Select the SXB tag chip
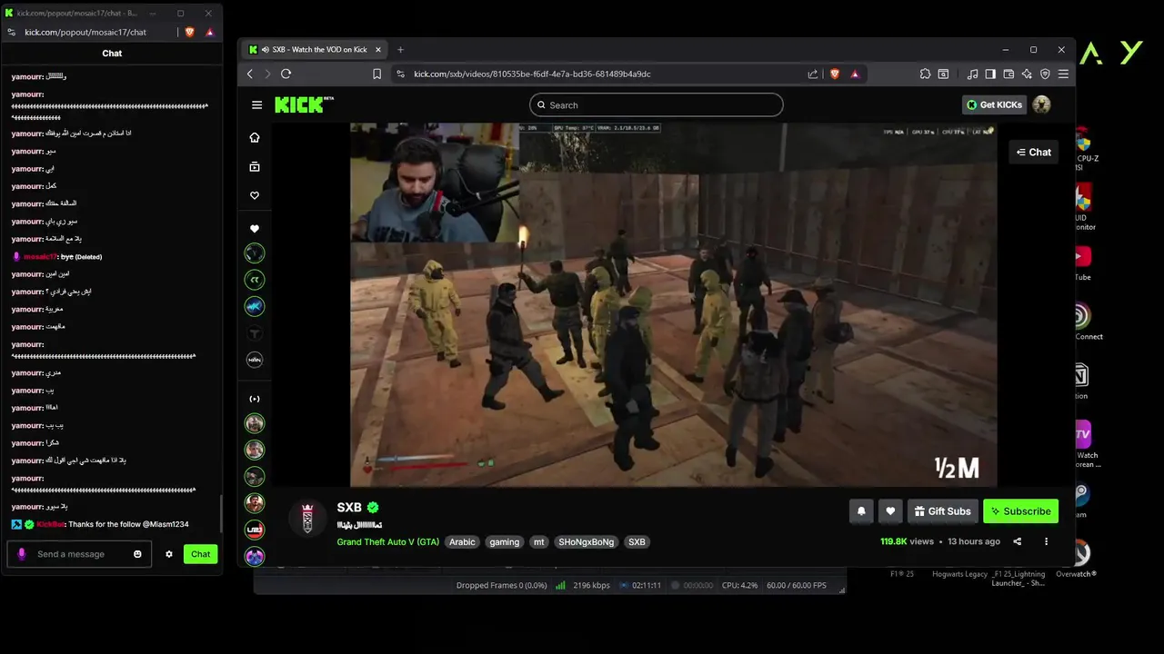Viewport: 1164px width, 654px height. pyautogui.click(x=637, y=542)
